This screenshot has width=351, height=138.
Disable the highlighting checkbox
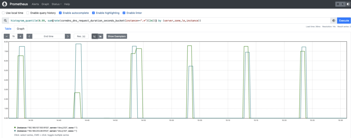pyautogui.click(x=94, y=13)
